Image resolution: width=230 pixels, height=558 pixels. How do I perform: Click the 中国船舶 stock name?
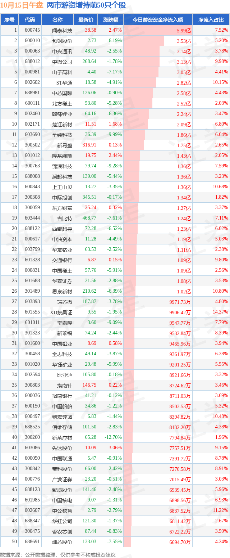coord(62,406)
